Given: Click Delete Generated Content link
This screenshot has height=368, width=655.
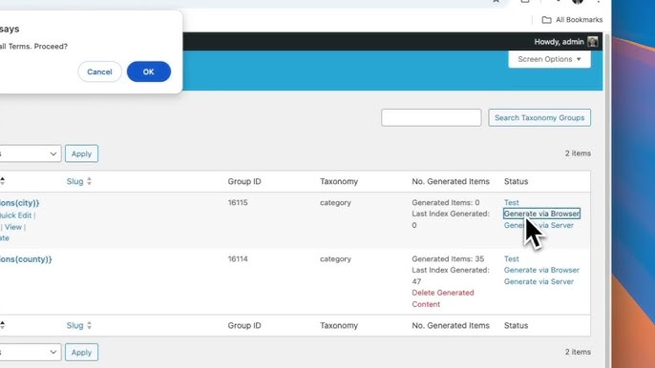Looking at the screenshot, I should pyautogui.click(x=443, y=298).
